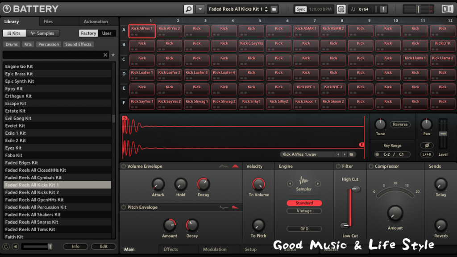Click the kit list scrollbar
Image resolution: width=457 pixels, height=257 pixels.
[x=114, y=119]
